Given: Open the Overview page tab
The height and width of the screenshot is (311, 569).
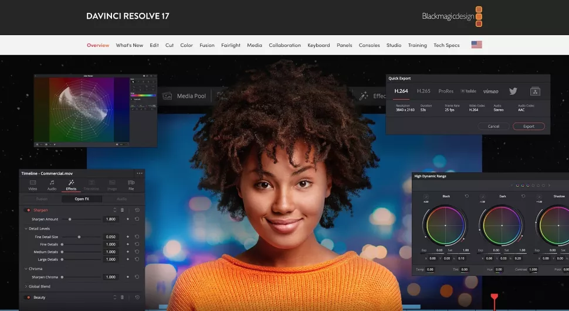Looking at the screenshot, I should pos(98,45).
